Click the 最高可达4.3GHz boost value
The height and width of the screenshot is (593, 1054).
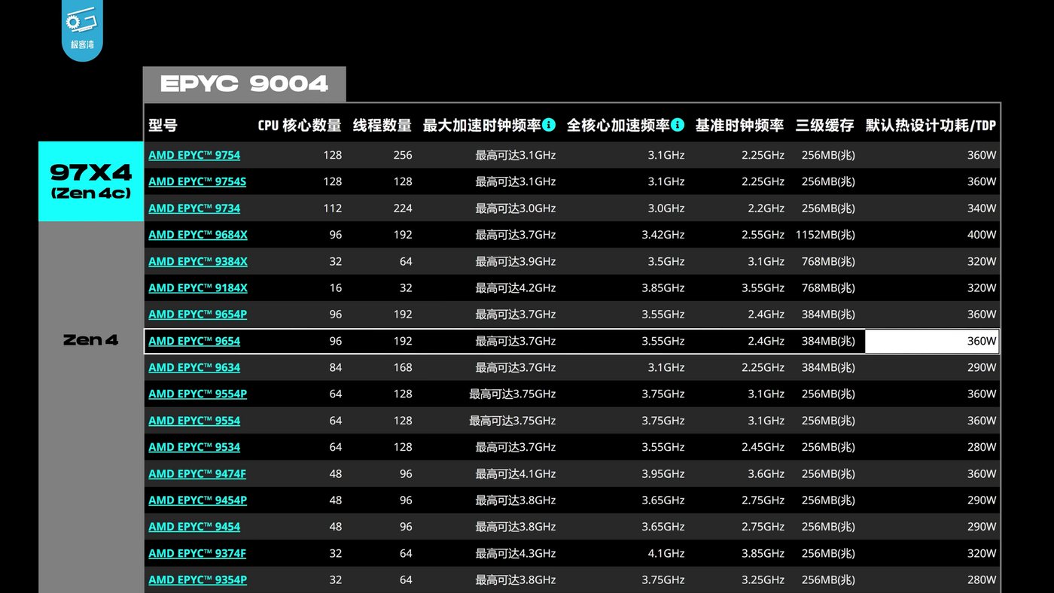[x=516, y=553]
